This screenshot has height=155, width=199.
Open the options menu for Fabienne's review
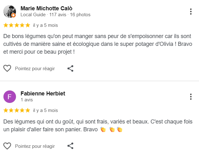191,97
